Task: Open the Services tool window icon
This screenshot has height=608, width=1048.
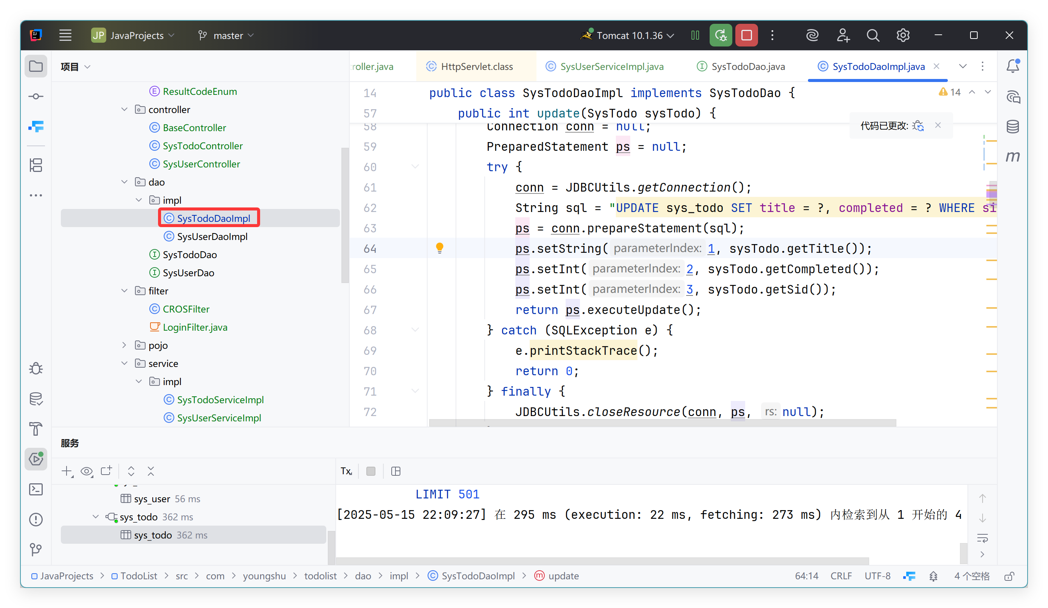Action: [x=36, y=459]
